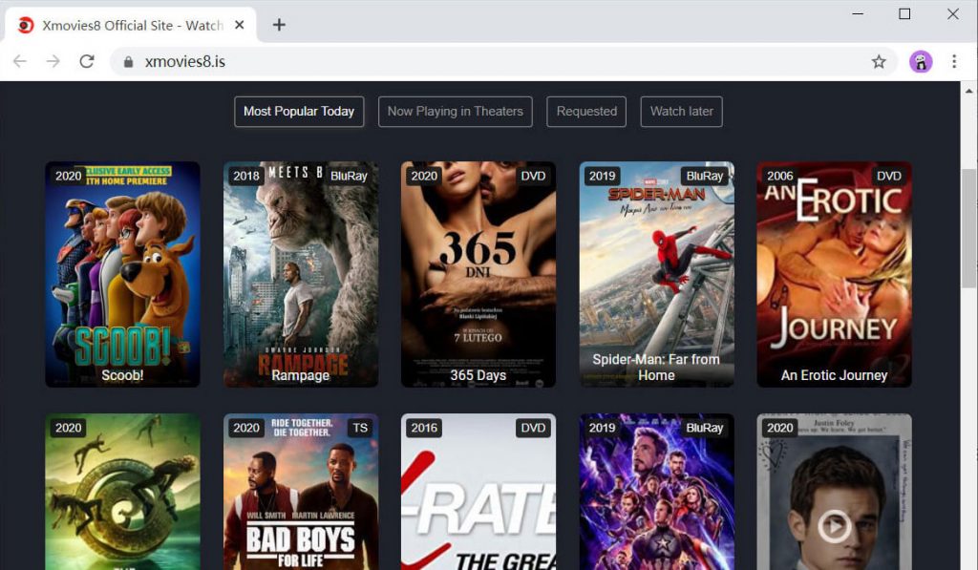Maximize the browser window

904,13
